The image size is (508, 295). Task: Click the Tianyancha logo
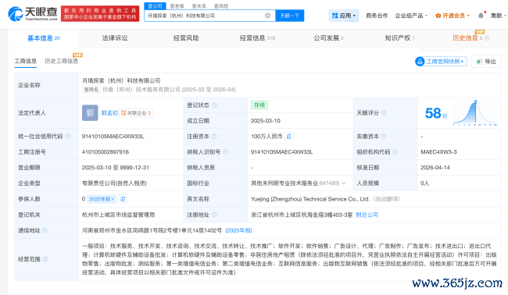pos(32,13)
